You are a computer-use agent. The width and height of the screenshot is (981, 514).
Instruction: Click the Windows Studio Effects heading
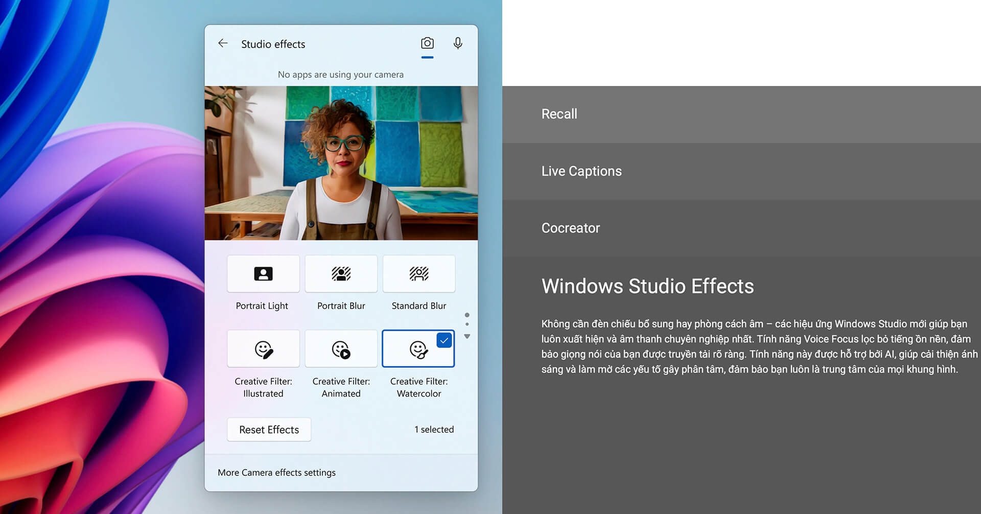[x=647, y=286]
